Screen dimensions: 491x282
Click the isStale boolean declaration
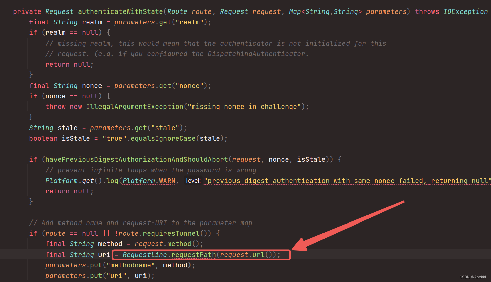pyautogui.click(x=75, y=138)
